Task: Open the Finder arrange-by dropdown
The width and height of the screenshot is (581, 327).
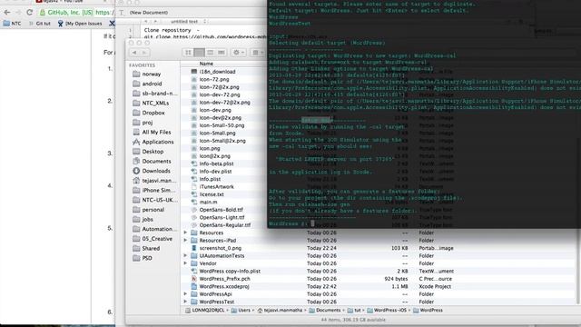Action: (x=257, y=53)
